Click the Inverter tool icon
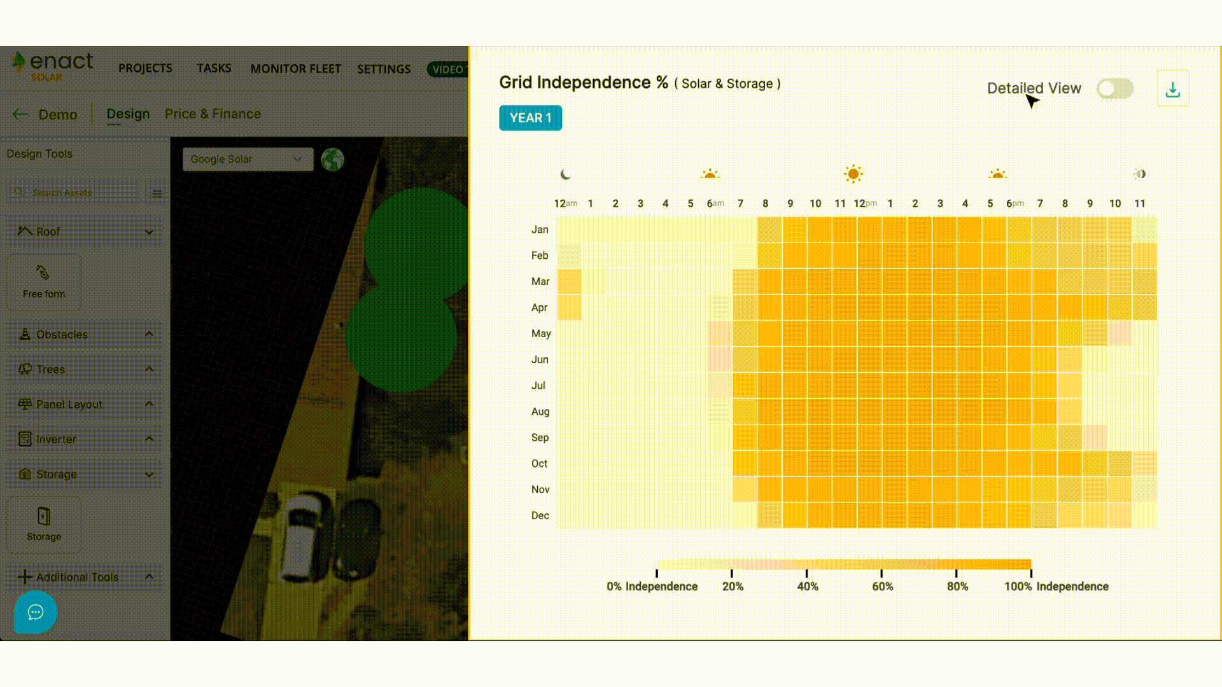The width and height of the screenshot is (1222, 687). [24, 439]
